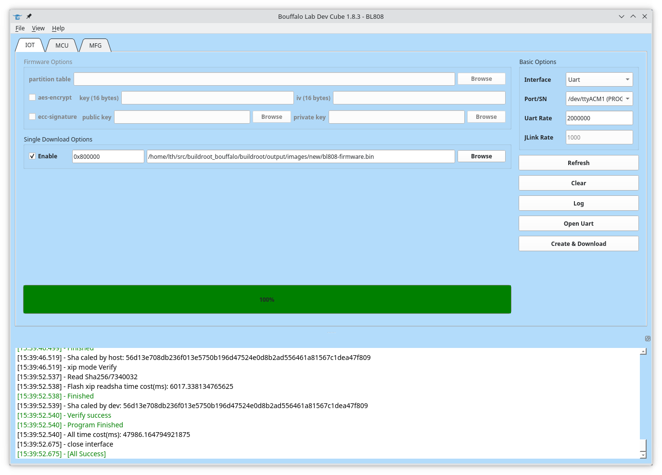Minimize the Dev Cube window
The width and height of the screenshot is (662, 475).
point(622,16)
